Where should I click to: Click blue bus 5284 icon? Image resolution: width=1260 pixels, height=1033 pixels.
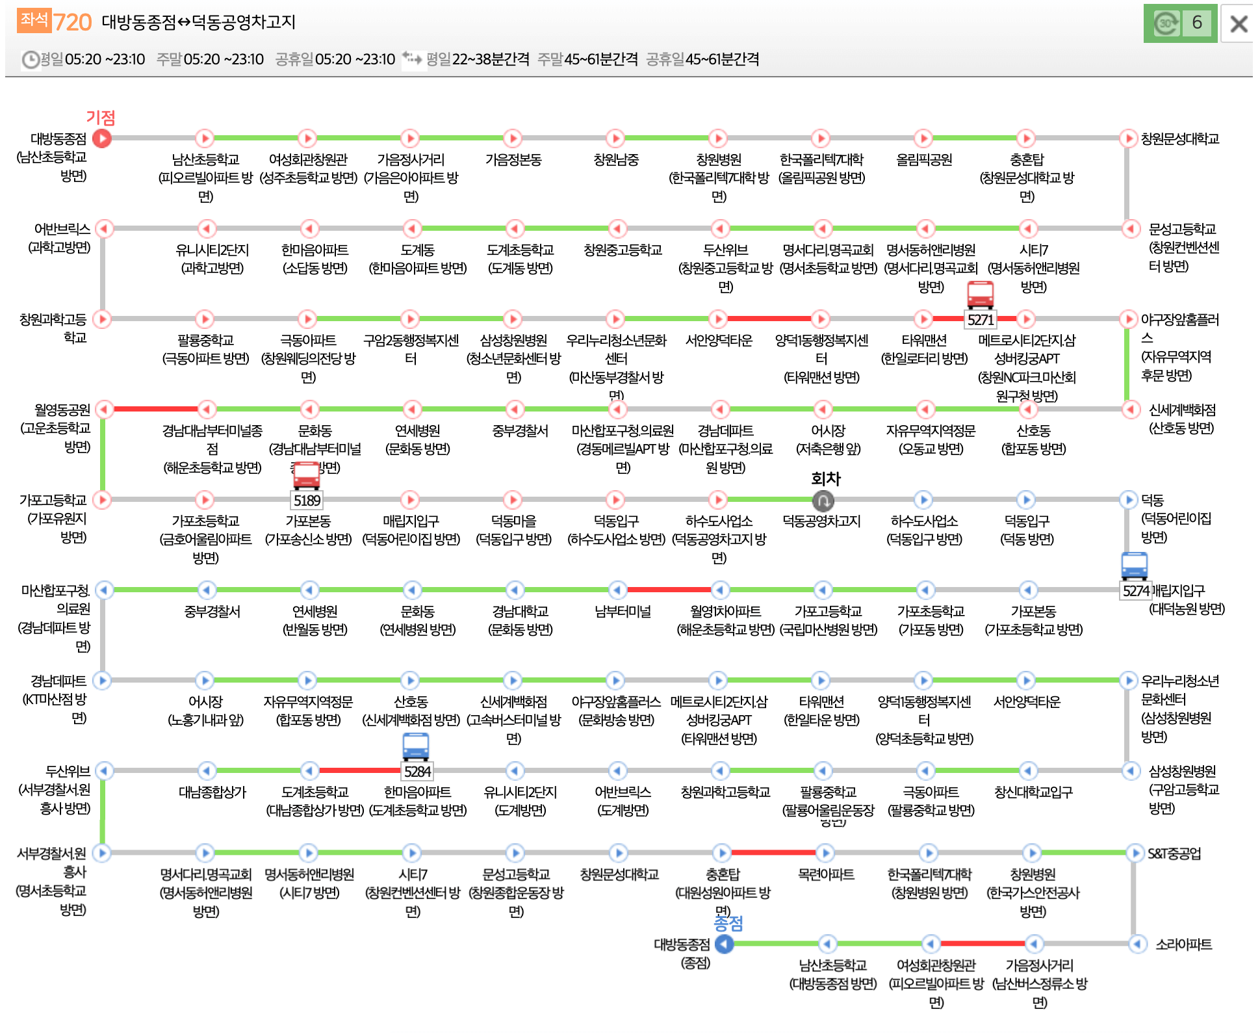415,746
